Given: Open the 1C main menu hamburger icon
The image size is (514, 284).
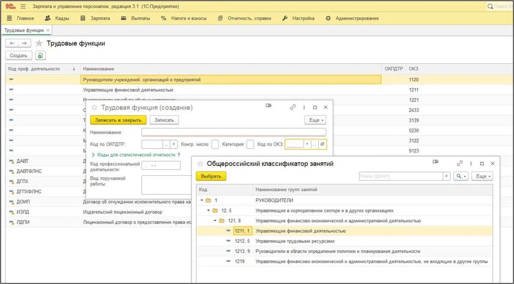Looking at the screenshot, I should click(x=23, y=6).
